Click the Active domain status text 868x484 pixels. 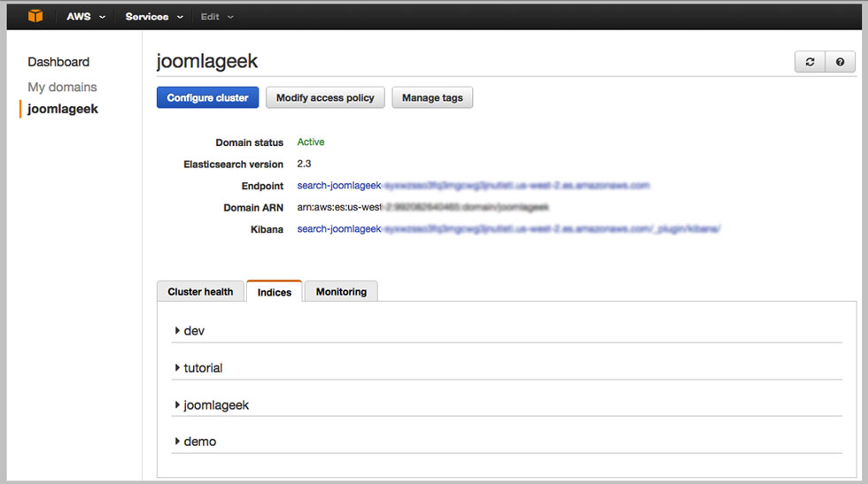(x=311, y=142)
